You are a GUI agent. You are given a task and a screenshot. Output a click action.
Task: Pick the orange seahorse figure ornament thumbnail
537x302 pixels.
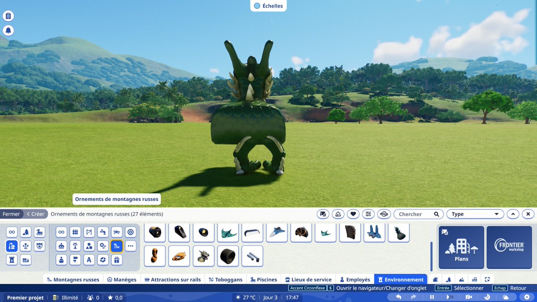tap(155, 256)
